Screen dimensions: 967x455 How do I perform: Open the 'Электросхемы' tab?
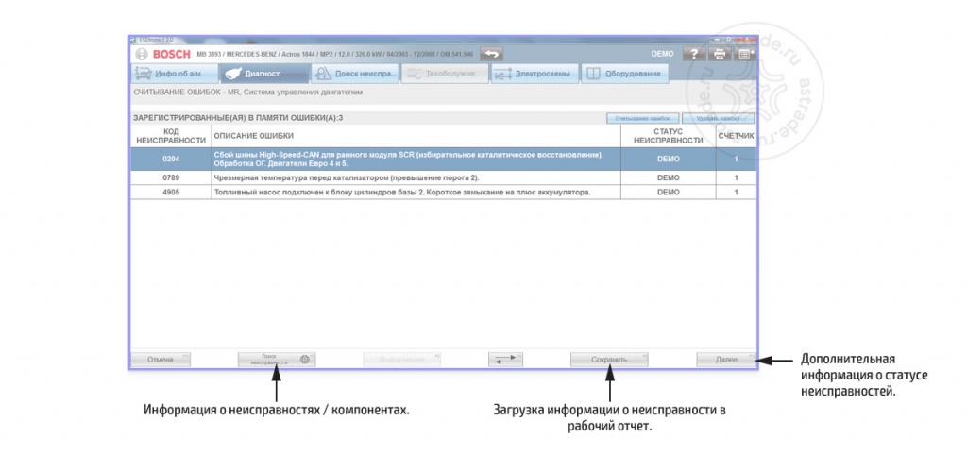(534, 74)
